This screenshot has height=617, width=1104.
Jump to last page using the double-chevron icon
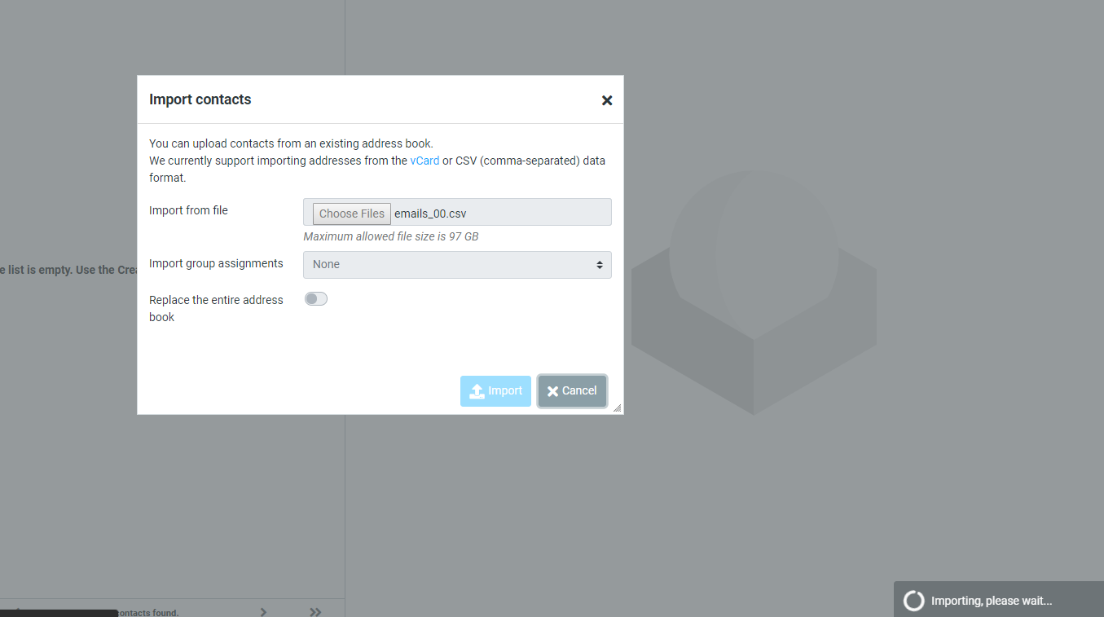(x=315, y=610)
